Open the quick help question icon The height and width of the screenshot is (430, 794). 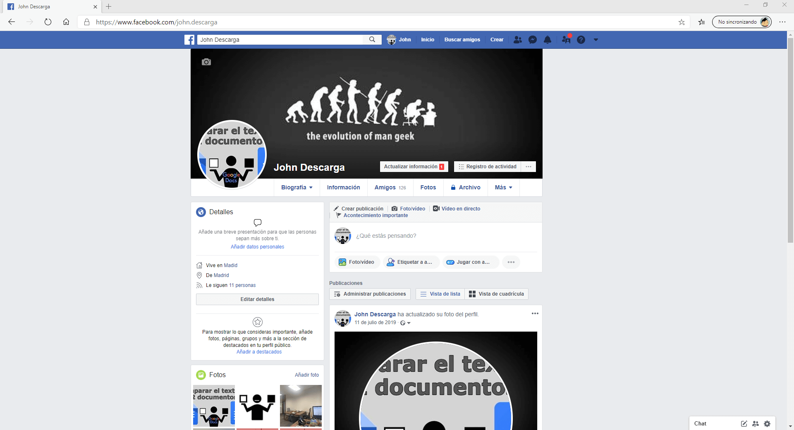[581, 40]
